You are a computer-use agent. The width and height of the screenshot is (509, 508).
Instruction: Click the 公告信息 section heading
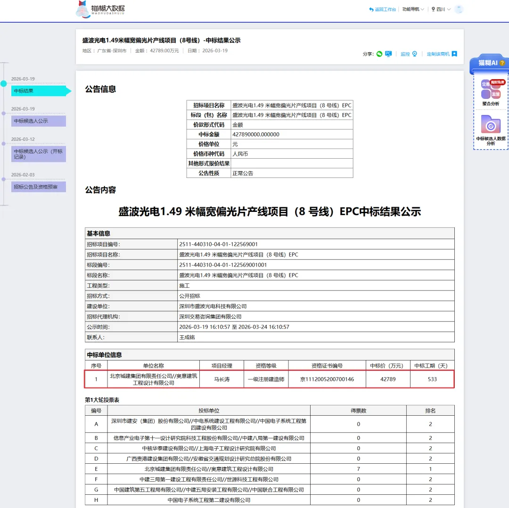click(101, 89)
